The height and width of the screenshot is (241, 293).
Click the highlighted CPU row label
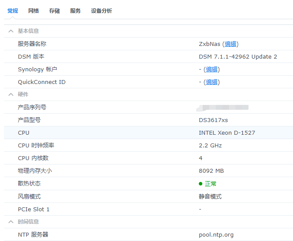tap(24, 133)
